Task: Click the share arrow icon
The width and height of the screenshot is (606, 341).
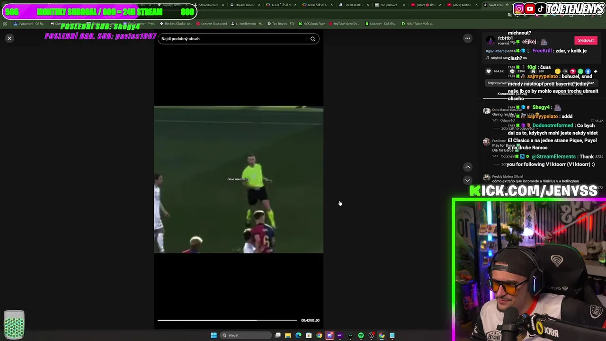Action: coord(596,72)
